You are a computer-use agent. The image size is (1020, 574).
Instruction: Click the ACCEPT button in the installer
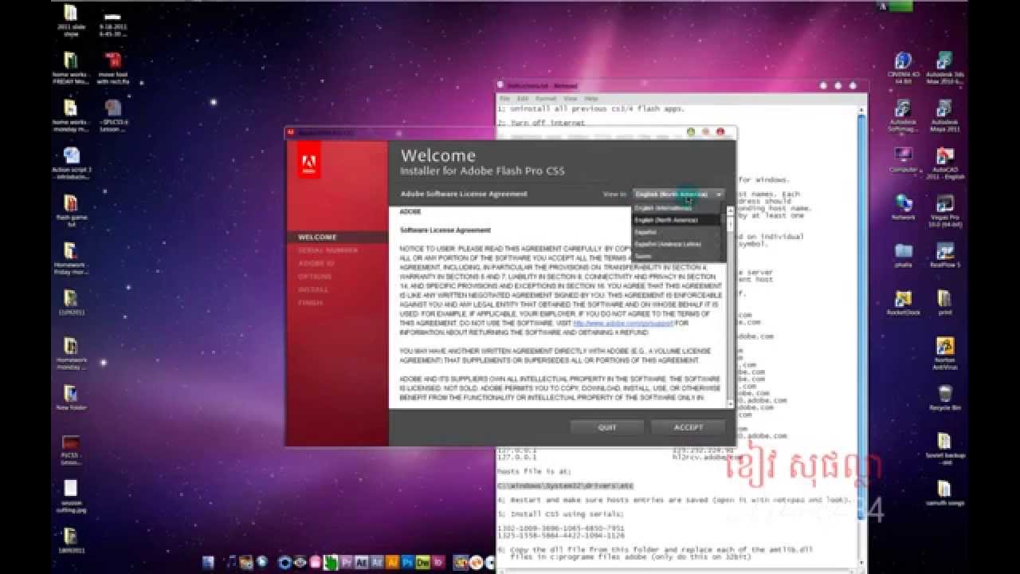[x=688, y=427]
